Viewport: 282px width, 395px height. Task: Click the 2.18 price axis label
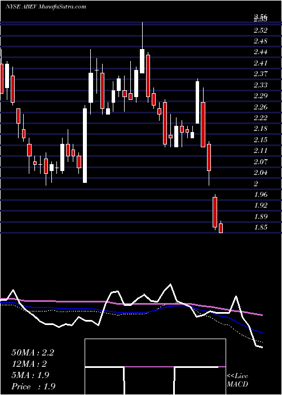[261, 129]
